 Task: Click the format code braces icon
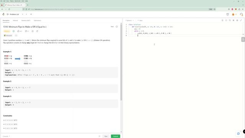(226, 20)
